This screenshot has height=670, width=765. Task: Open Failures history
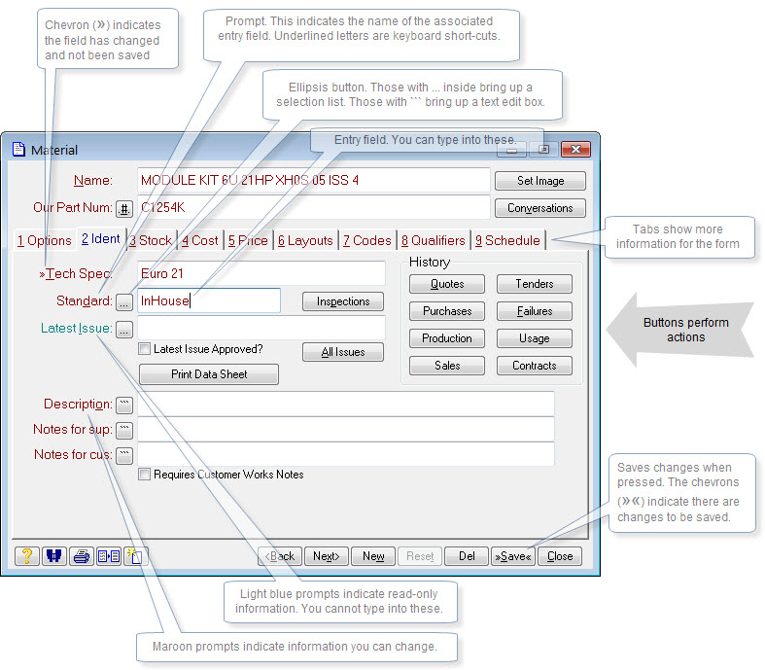535,311
